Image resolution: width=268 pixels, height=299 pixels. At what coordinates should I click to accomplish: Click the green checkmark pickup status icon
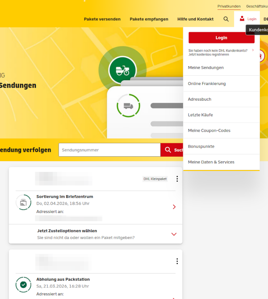coord(23,285)
